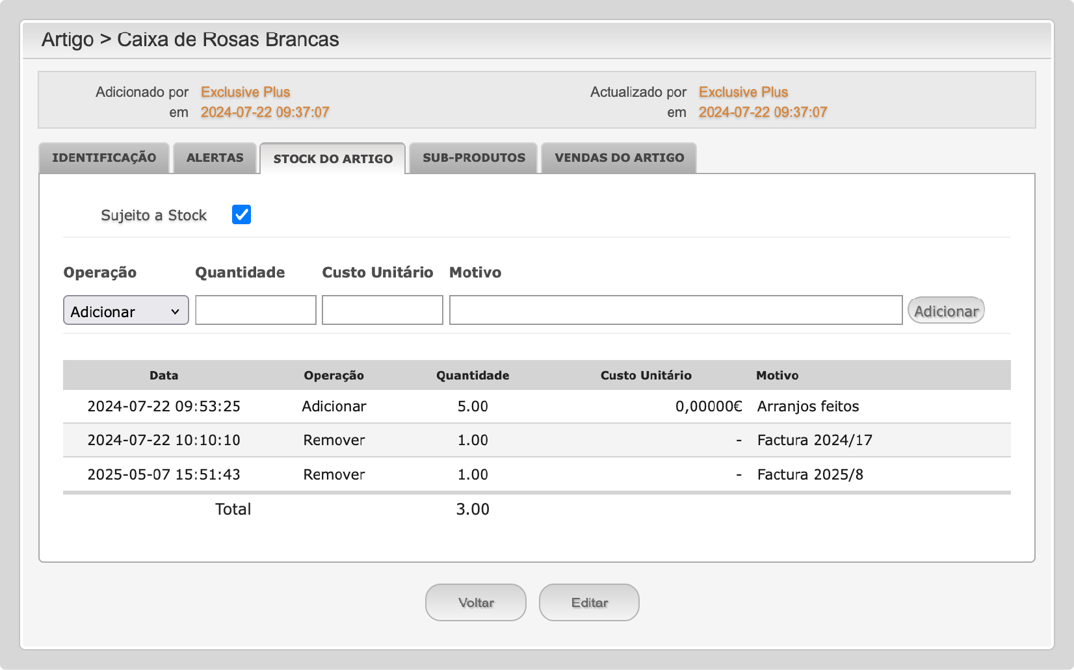Select the Stock do Artigo tab

pyautogui.click(x=333, y=159)
